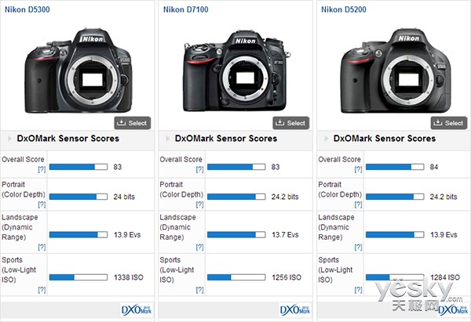Click the Nikon D5300 camera image
Screen dimensions: 471x322
(78, 71)
